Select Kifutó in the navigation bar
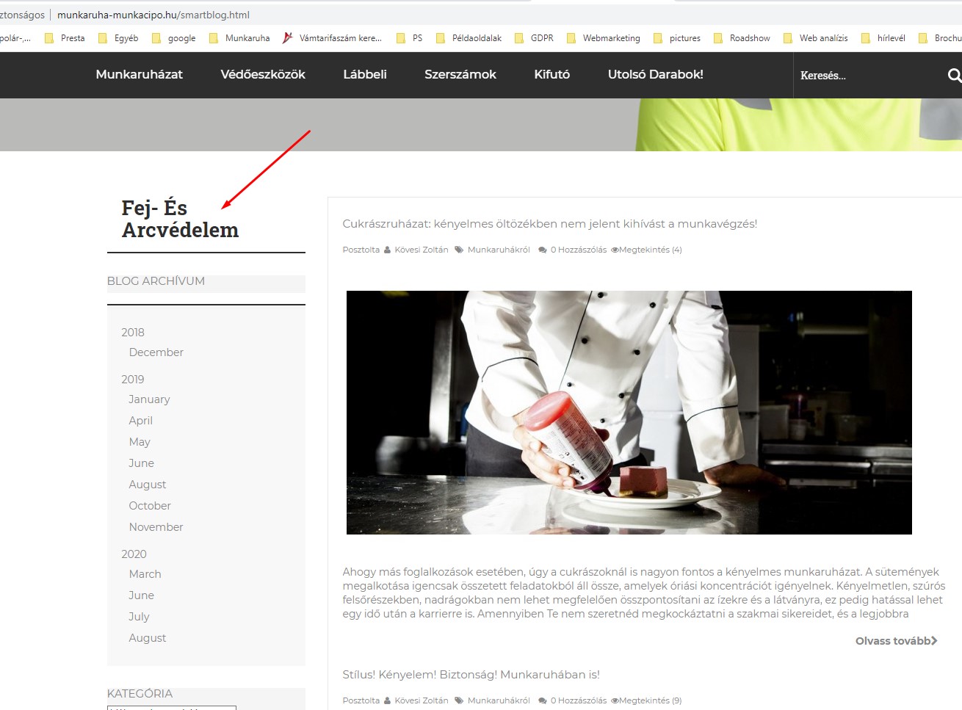The image size is (962, 710). 551,74
